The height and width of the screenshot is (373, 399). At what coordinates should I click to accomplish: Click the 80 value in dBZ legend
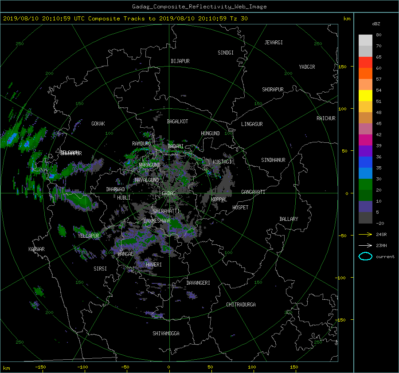click(379, 35)
